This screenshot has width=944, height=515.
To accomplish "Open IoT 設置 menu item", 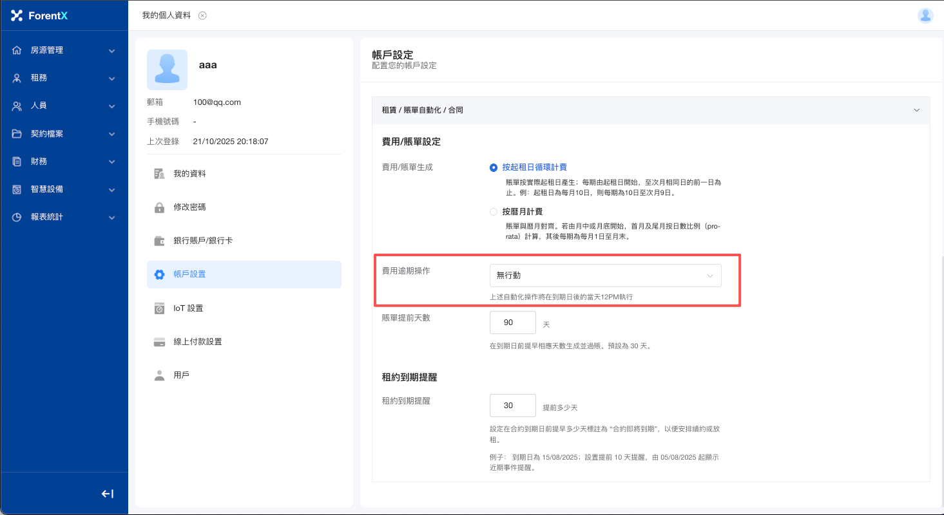I will click(188, 308).
